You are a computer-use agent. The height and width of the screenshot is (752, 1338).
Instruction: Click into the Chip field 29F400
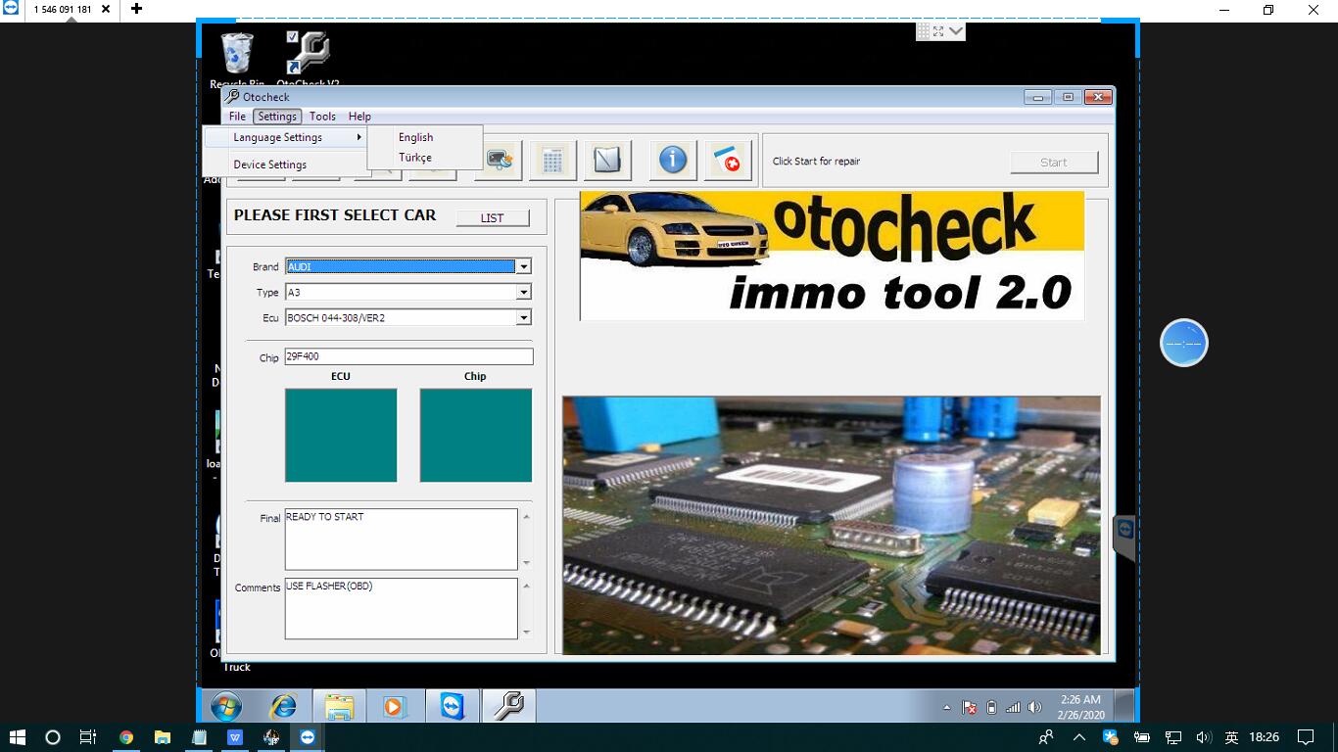point(408,356)
